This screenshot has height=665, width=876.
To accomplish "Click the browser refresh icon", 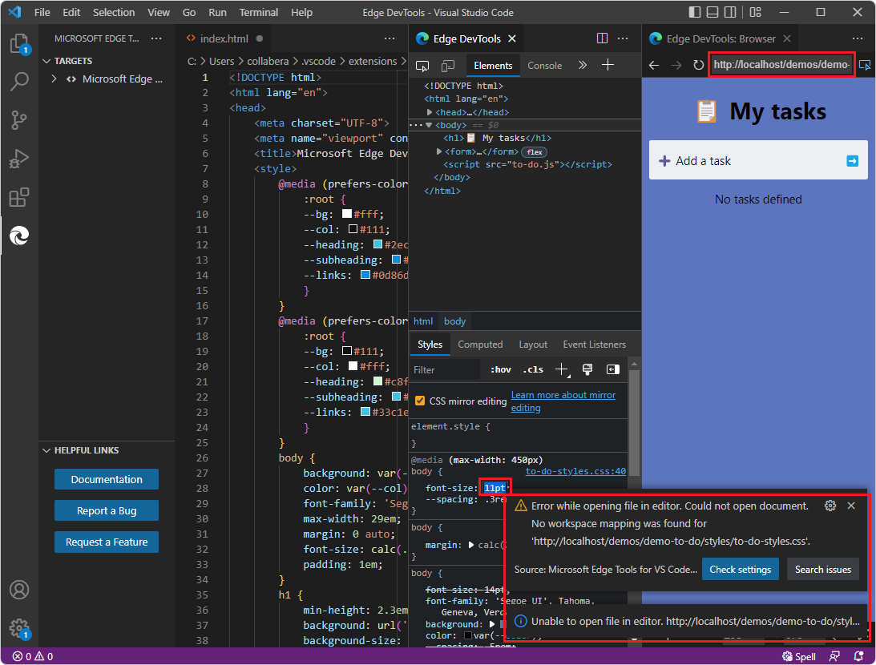I will [698, 66].
